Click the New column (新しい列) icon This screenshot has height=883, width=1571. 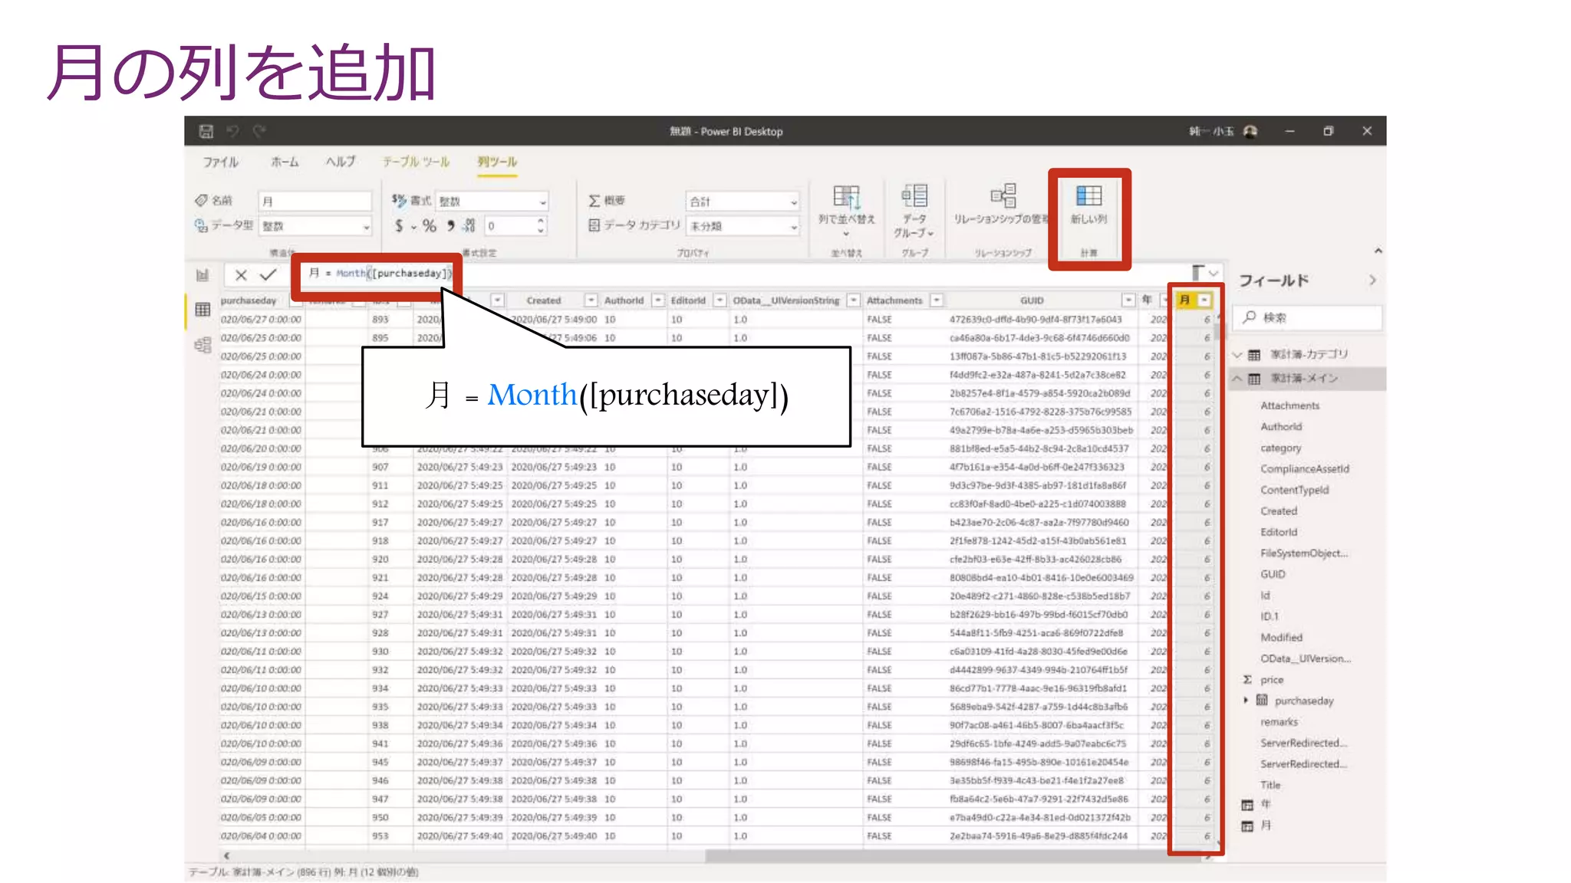tap(1089, 197)
